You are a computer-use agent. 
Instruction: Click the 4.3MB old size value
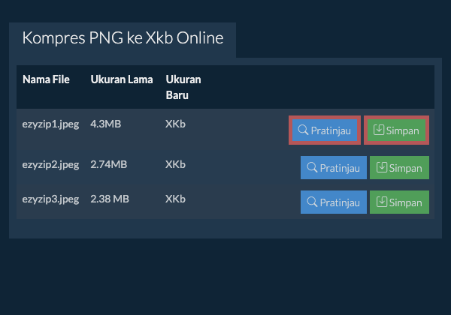click(x=105, y=124)
